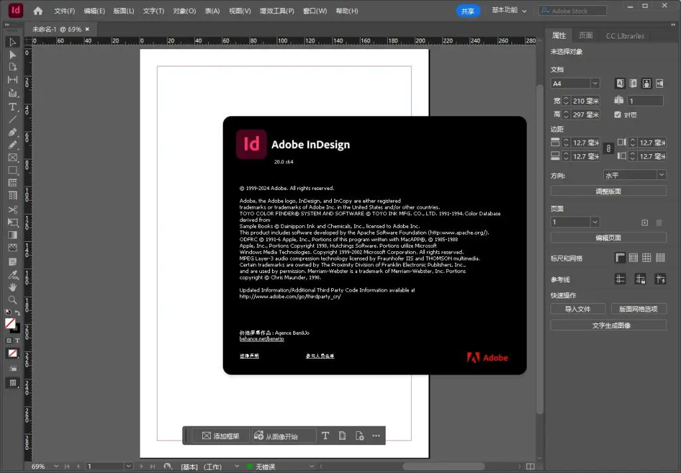Add a new page with plus icon
The width and height of the screenshot is (681, 473).
coord(645,223)
